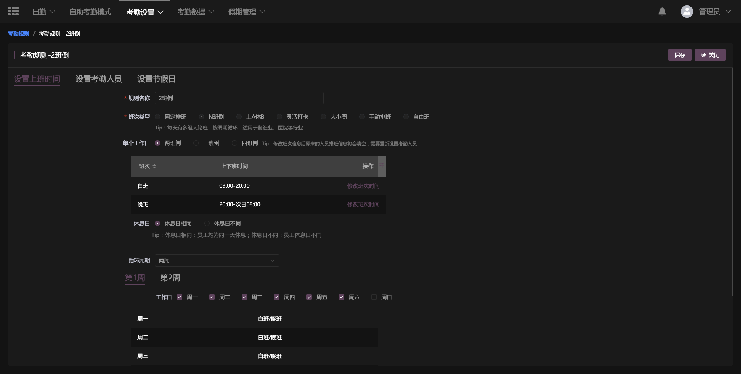Click the 规则名称 input field
741x374 pixels.
[x=239, y=98]
